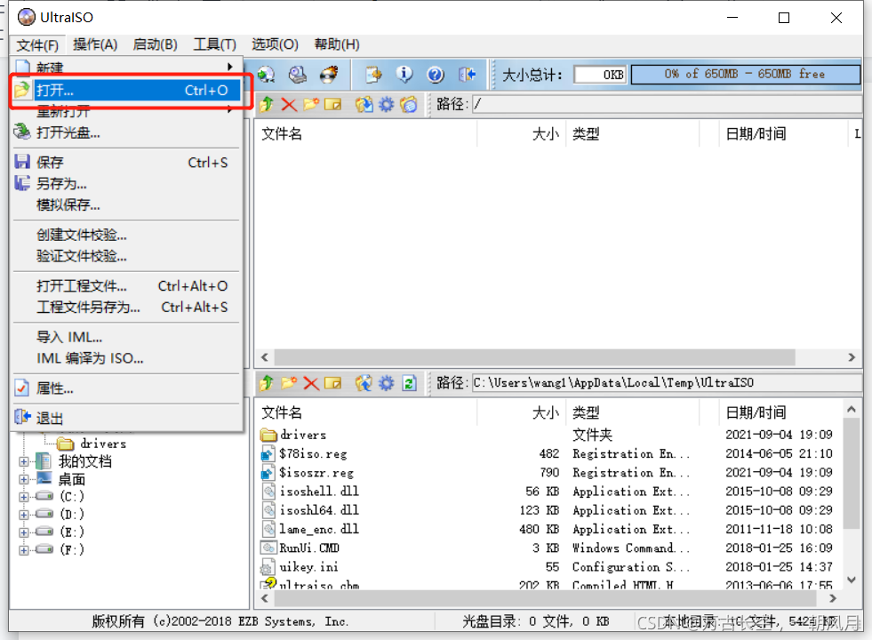This screenshot has height=640, width=872.
Task: Click the blue gear icon in local pane toolbar
Action: pos(386,382)
